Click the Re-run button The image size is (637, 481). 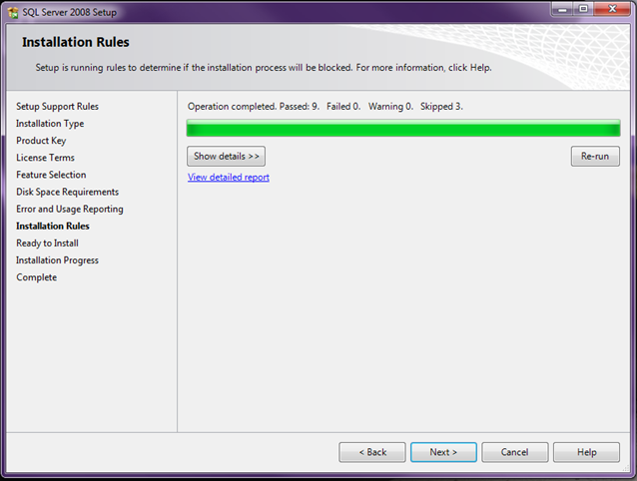coord(595,157)
